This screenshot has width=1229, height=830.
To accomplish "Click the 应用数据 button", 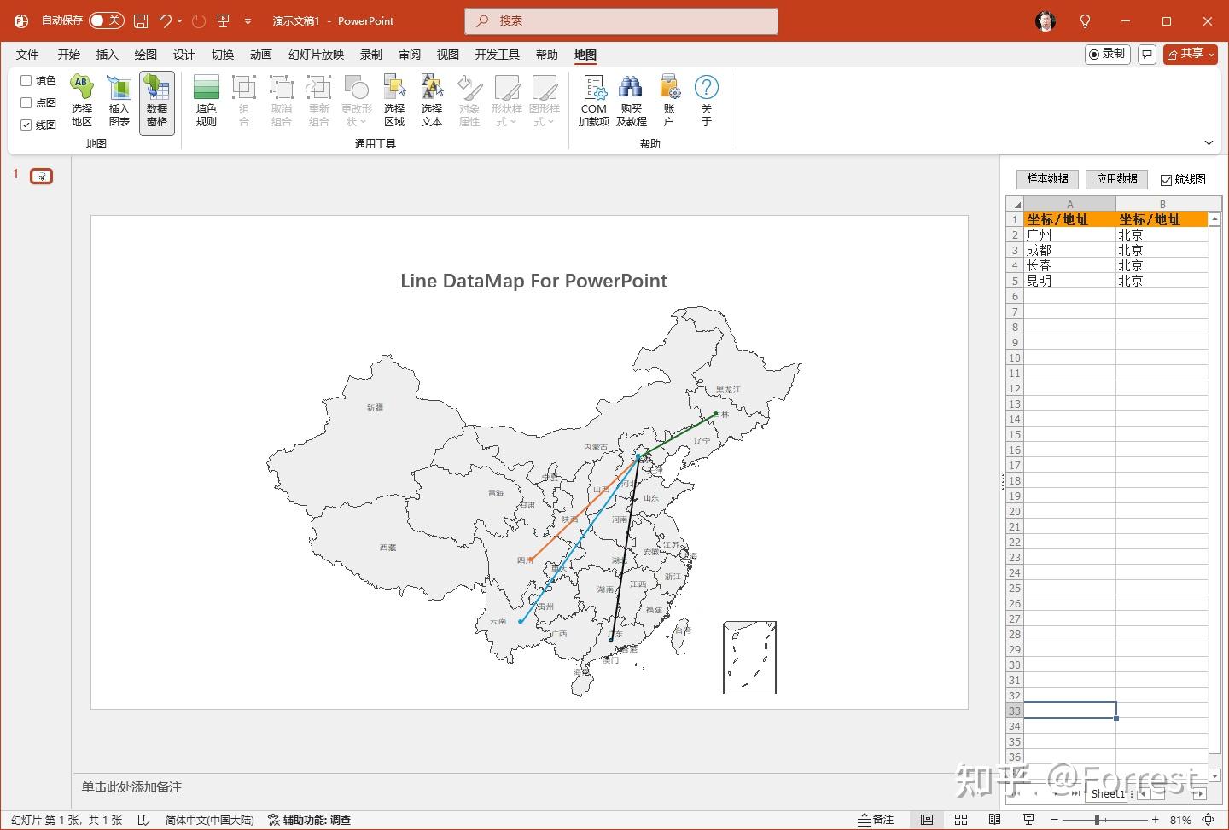I will 1115,179.
